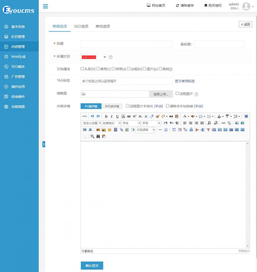Image resolution: width=257 pixels, height=272 pixels.
Task: Undo the last edit in editor
Action: 92,116
